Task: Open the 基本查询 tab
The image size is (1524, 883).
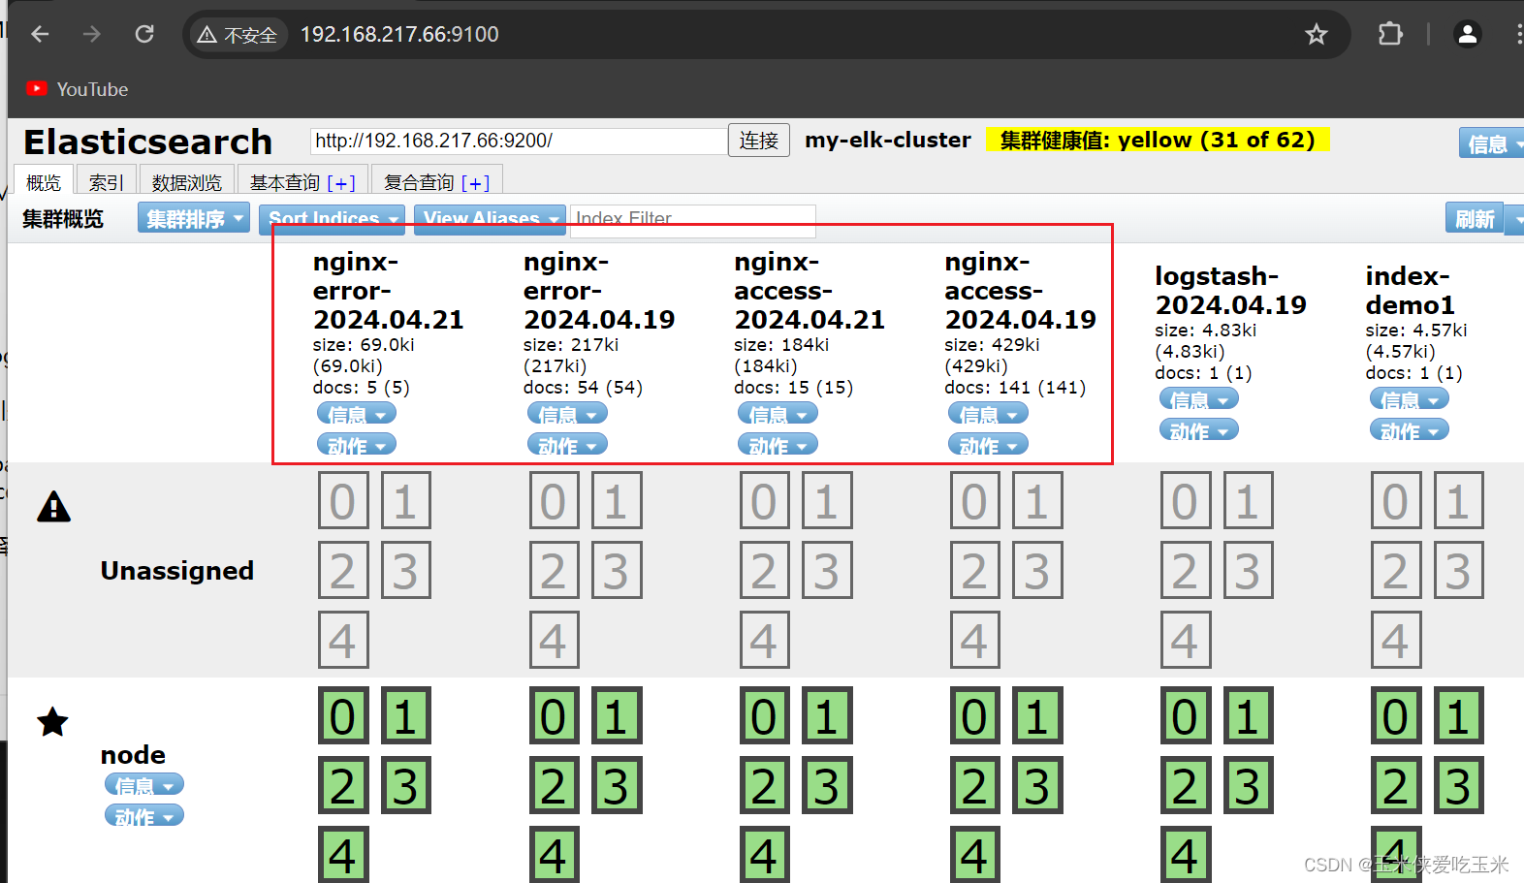Action: (x=302, y=181)
